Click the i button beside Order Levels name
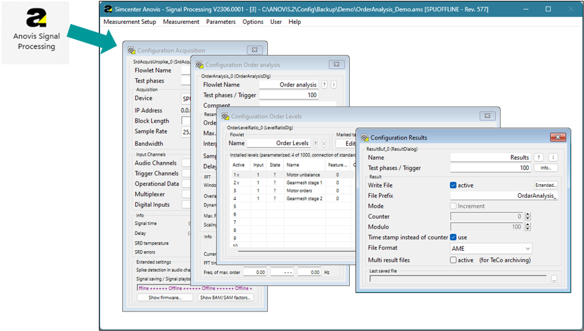This screenshot has width=584, height=331. click(323, 143)
